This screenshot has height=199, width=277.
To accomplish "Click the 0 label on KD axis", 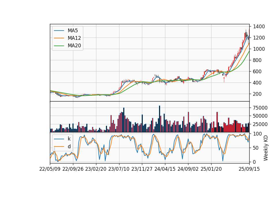I will pyautogui.click(x=254, y=162).
